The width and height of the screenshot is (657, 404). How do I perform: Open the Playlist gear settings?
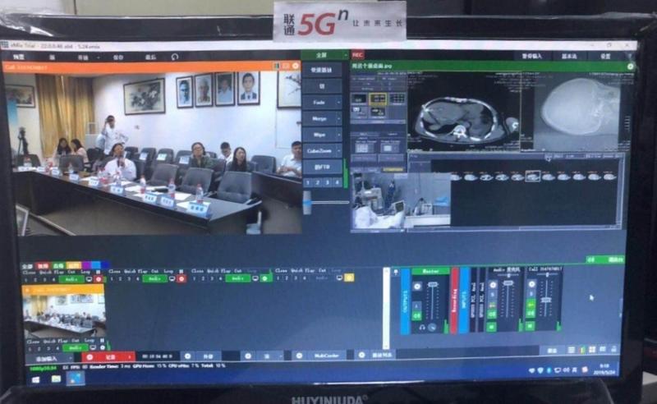point(361,356)
